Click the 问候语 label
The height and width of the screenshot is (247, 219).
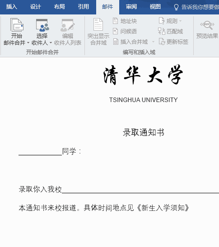(129, 32)
